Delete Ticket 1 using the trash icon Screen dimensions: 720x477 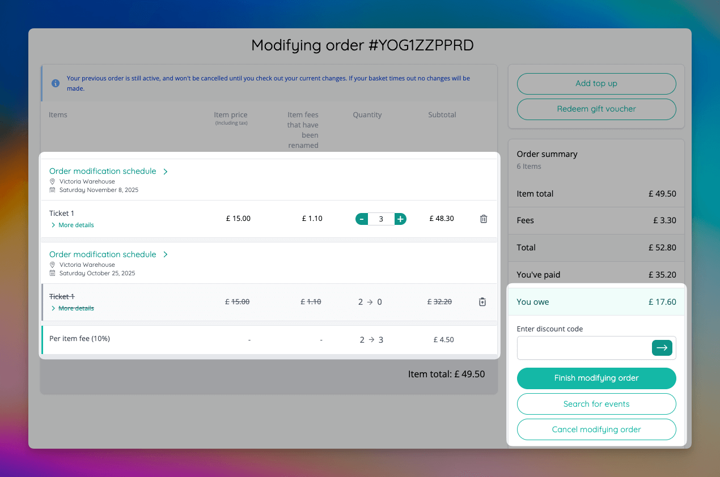(x=483, y=219)
